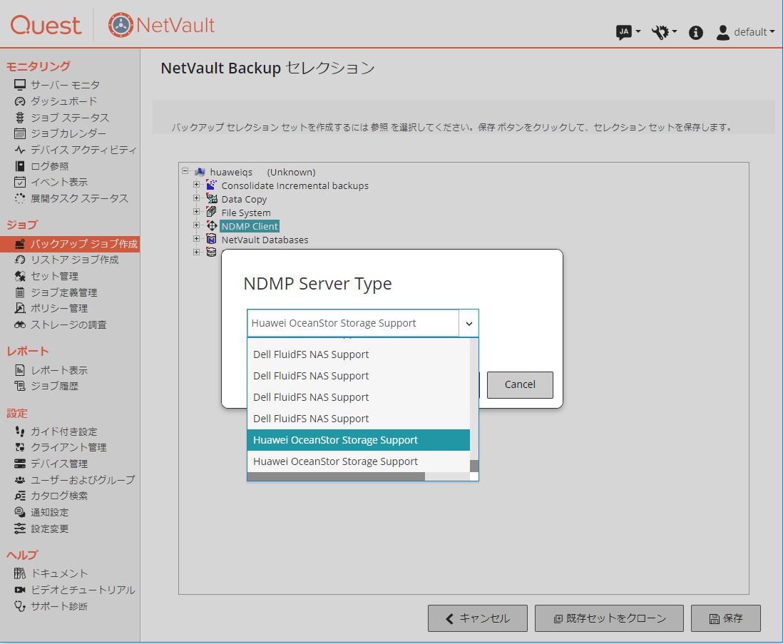Click the ダッシュボード gauge icon
Screen dimensions: 783x644
coord(20,101)
